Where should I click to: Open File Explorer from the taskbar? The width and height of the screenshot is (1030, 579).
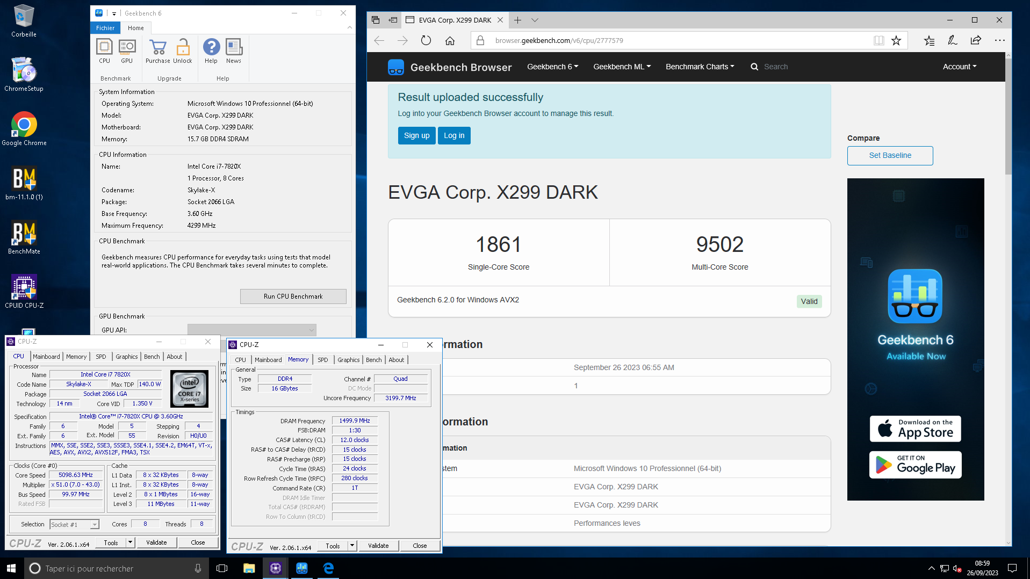(x=249, y=568)
